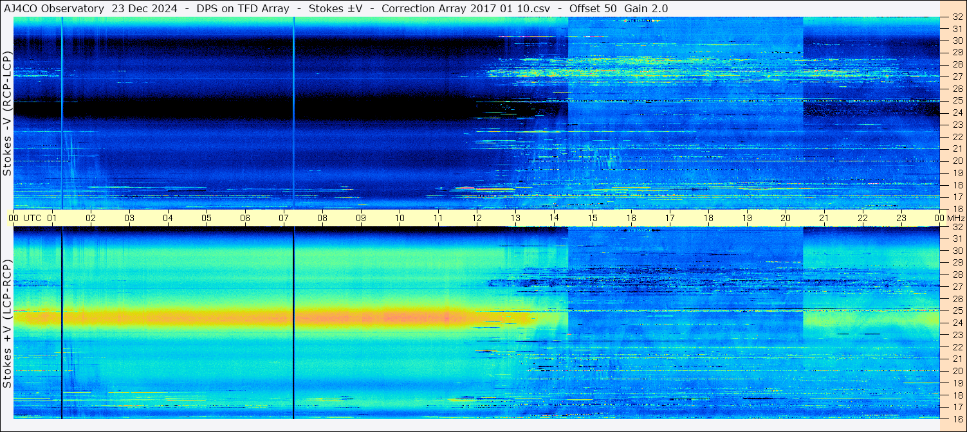Click the 25 MHz tick on upper scale
Image resolution: width=967 pixels, height=432 pixels.
pyautogui.click(x=957, y=100)
